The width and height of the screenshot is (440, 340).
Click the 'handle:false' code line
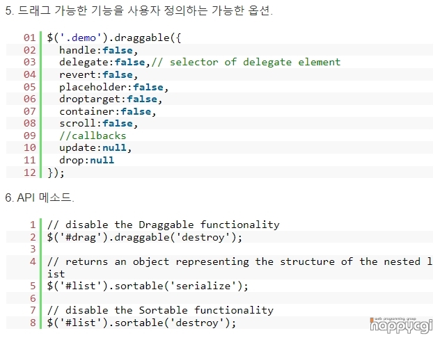pyautogui.click(x=98, y=50)
